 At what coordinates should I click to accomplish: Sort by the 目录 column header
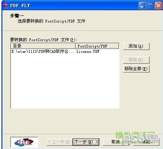43,46
